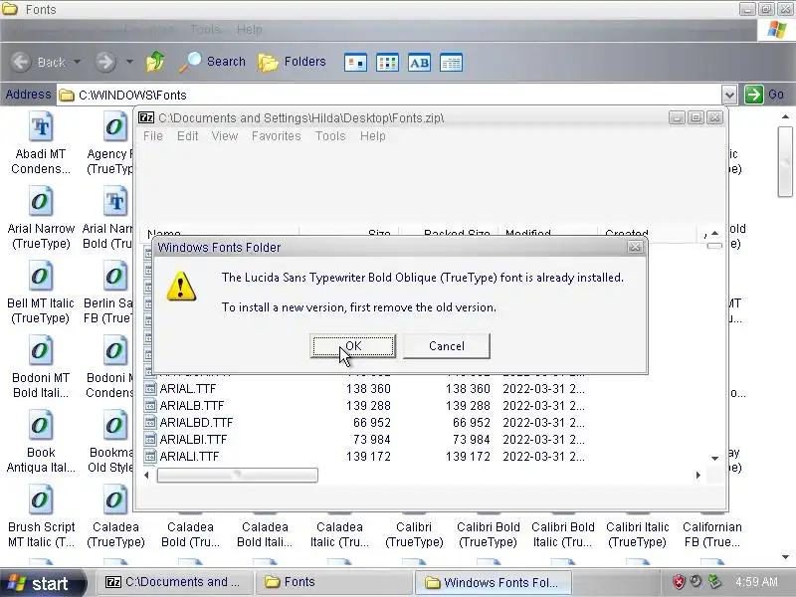Open the File menu in 7-Zip window
This screenshot has height=597, width=796.
tap(153, 136)
